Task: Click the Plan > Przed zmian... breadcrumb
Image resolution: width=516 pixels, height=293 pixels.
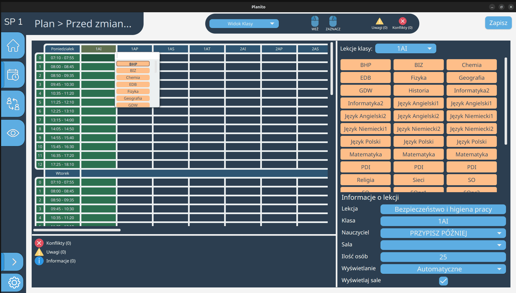Action: (x=83, y=24)
